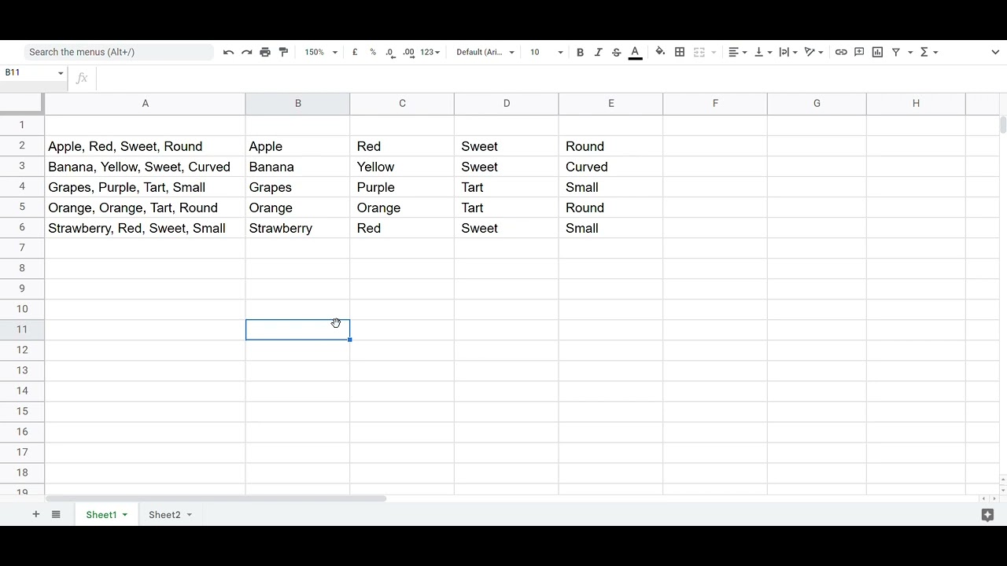1007x566 pixels.
Task: Toggle bold formatting
Action: coord(580,52)
